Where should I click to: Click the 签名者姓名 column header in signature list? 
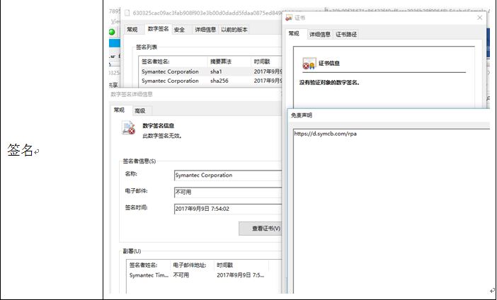(x=173, y=62)
